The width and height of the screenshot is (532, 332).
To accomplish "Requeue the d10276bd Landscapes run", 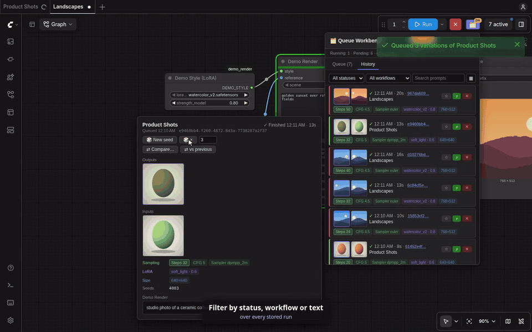I will (457, 157).
